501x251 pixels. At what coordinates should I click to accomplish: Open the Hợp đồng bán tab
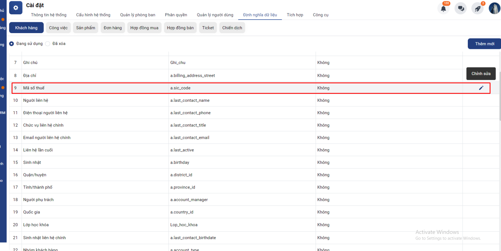click(180, 28)
